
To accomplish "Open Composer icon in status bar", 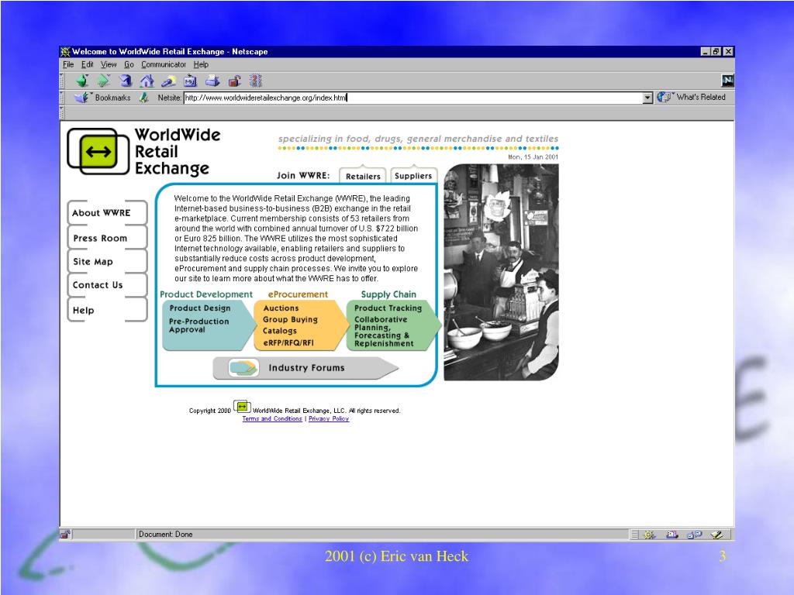I will (716, 535).
